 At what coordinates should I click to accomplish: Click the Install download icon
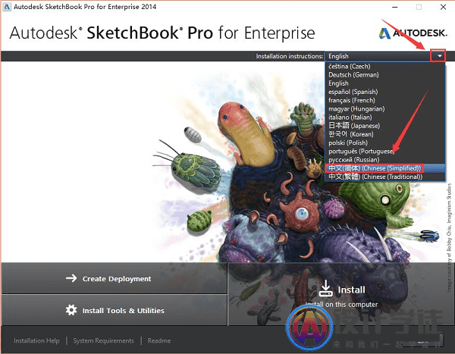(x=325, y=288)
